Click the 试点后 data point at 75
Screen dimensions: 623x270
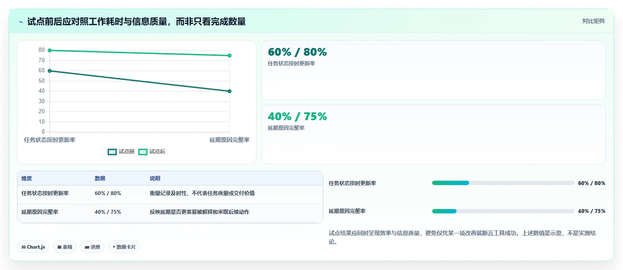[229, 55]
